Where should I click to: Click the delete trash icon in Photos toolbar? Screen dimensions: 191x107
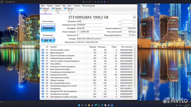[x=90, y=2]
